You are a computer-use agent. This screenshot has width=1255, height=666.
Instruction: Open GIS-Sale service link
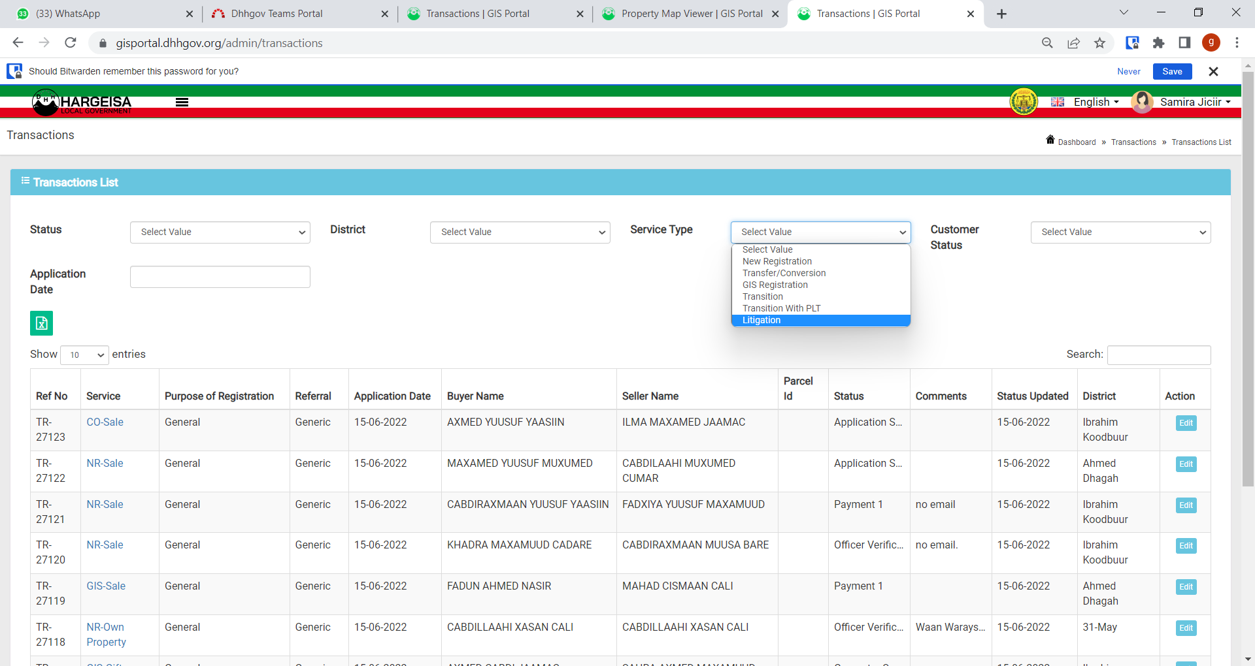point(106,586)
